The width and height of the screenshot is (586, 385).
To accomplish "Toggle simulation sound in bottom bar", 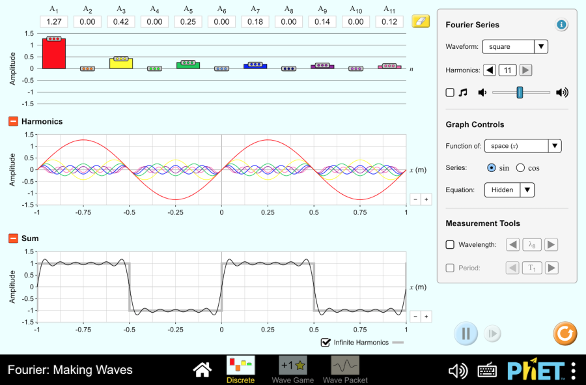I will (x=458, y=371).
